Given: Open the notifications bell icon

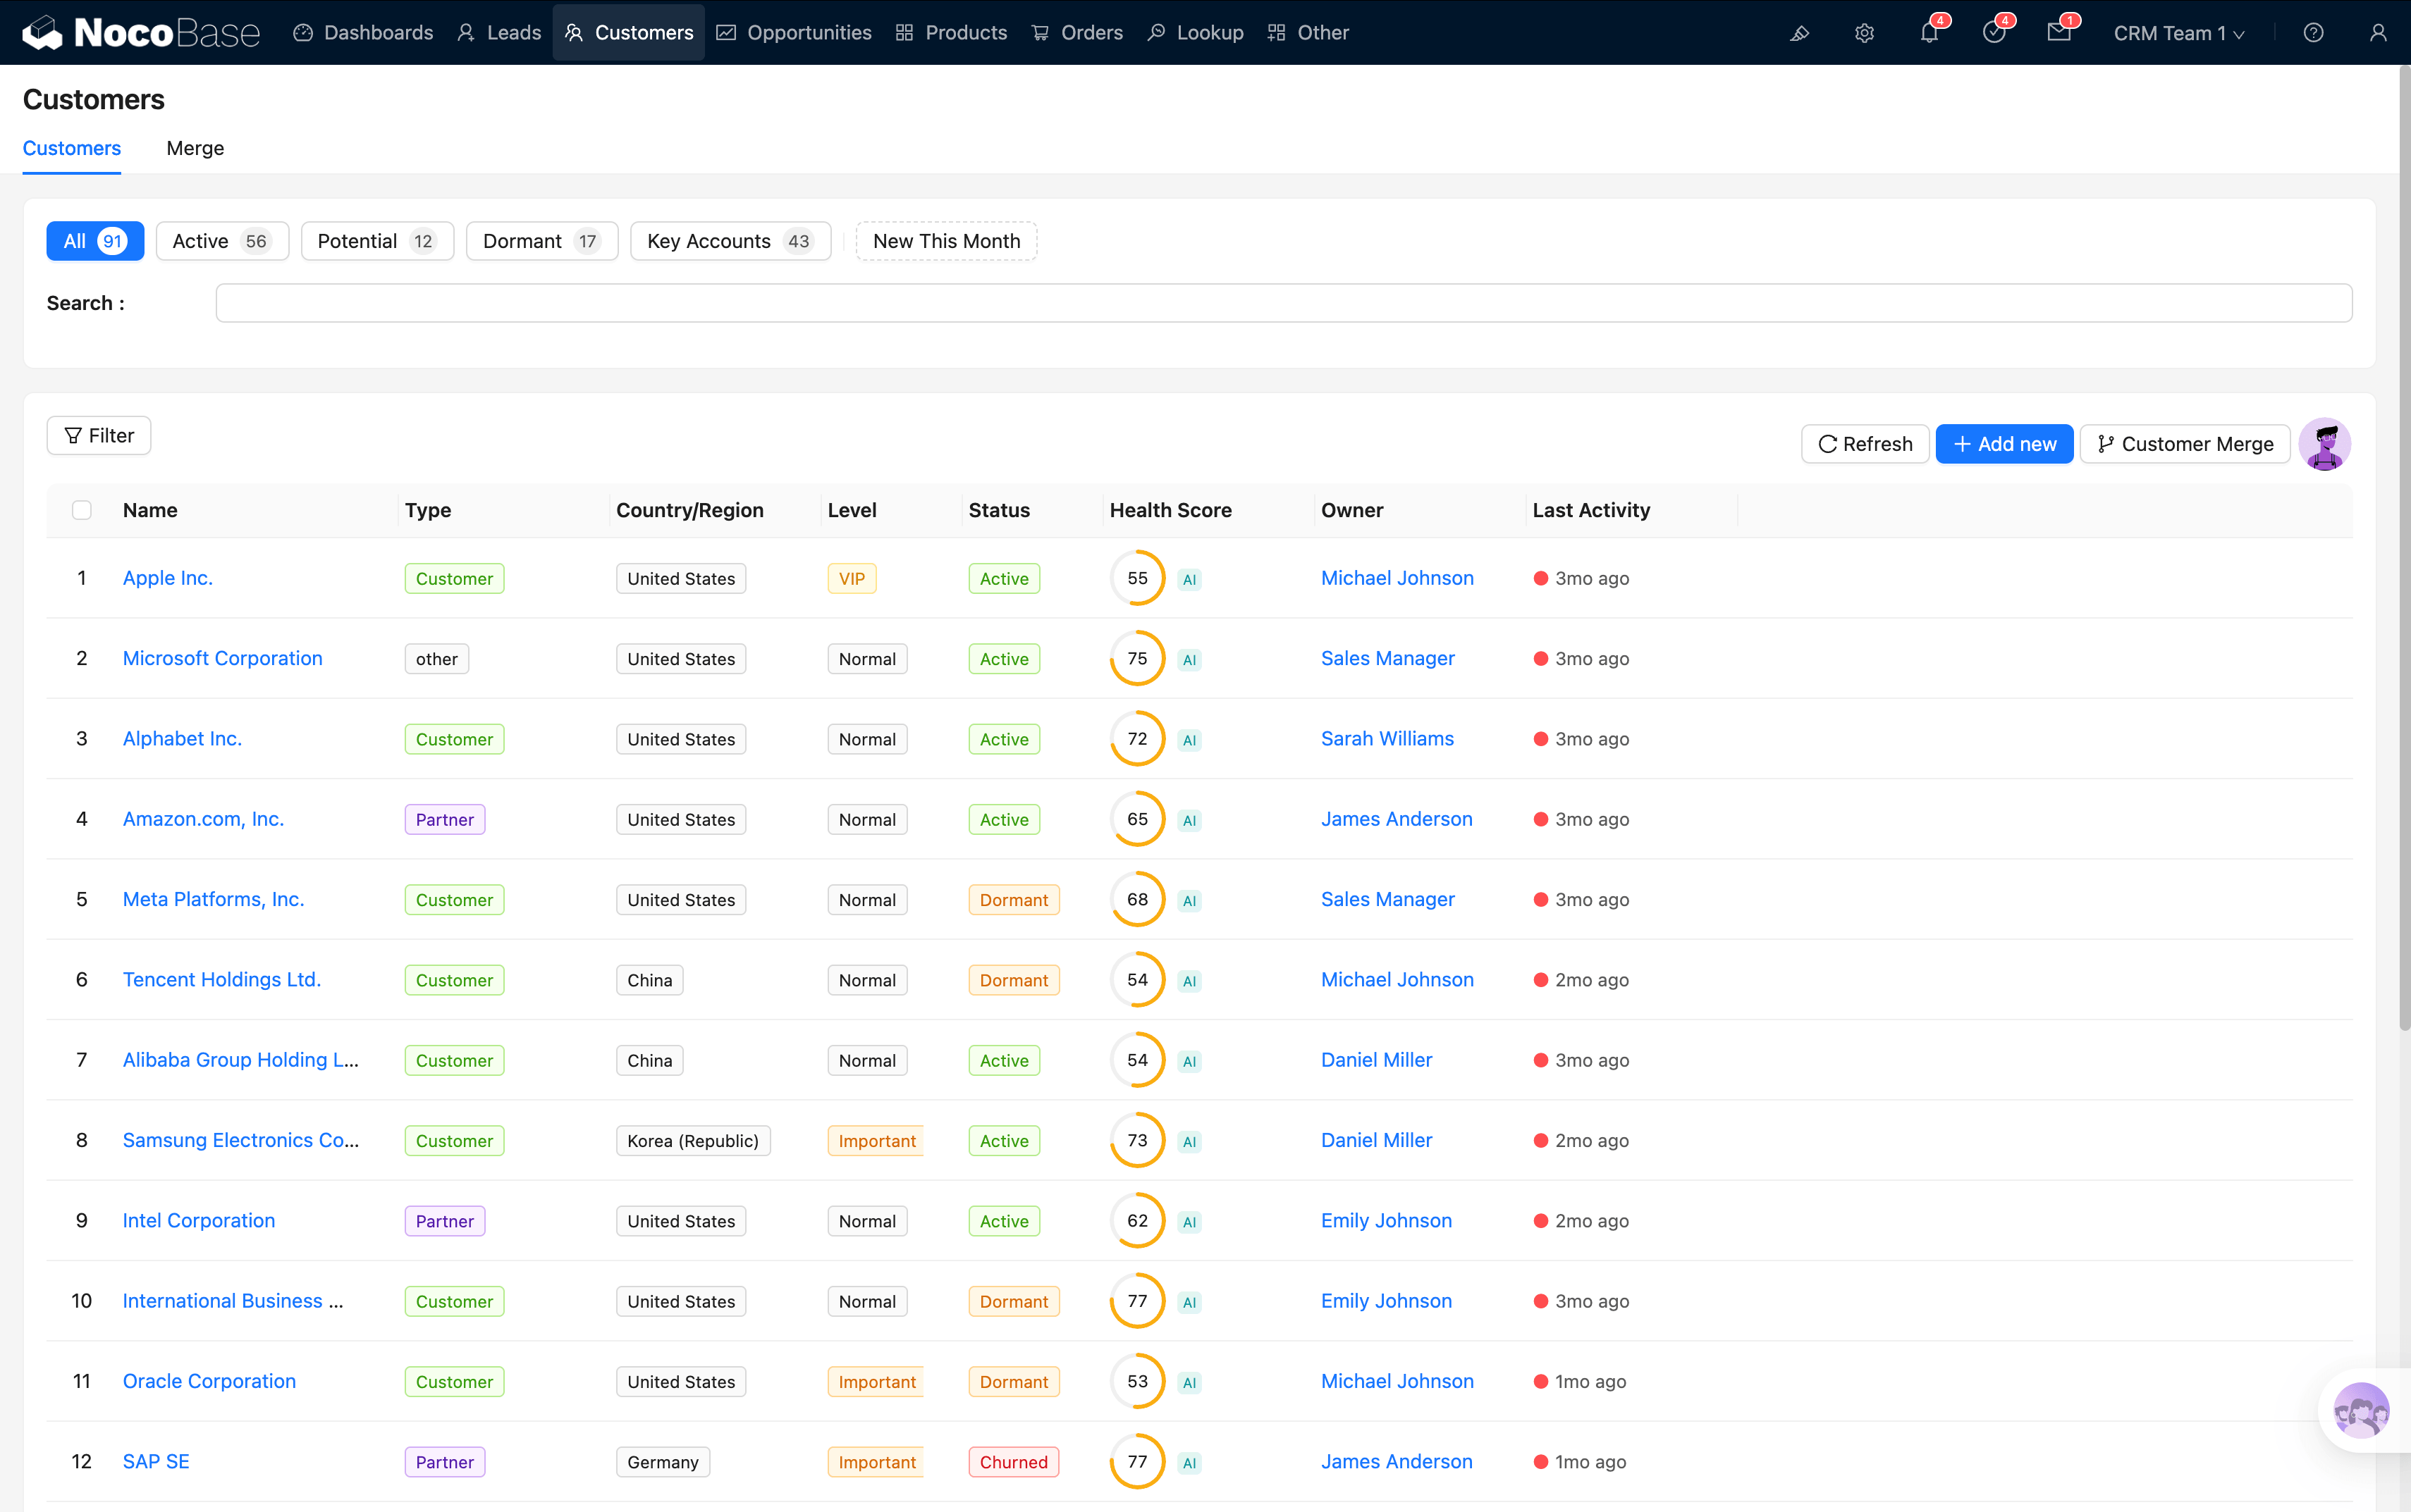Looking at the screenshot, I should point(1929,33).
